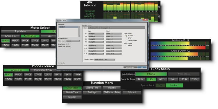
Task: Select 192k sample rate
Action: [195, 79]
